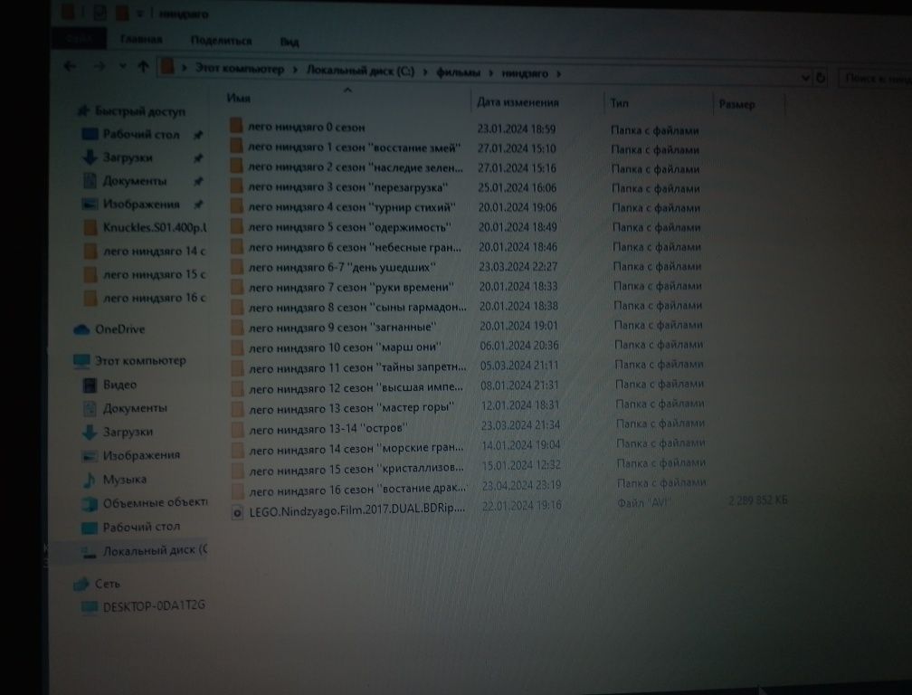Open Загрузки under Этот компьютер
The height and width of the screenshot is (695, 912).
click(128, 433)
